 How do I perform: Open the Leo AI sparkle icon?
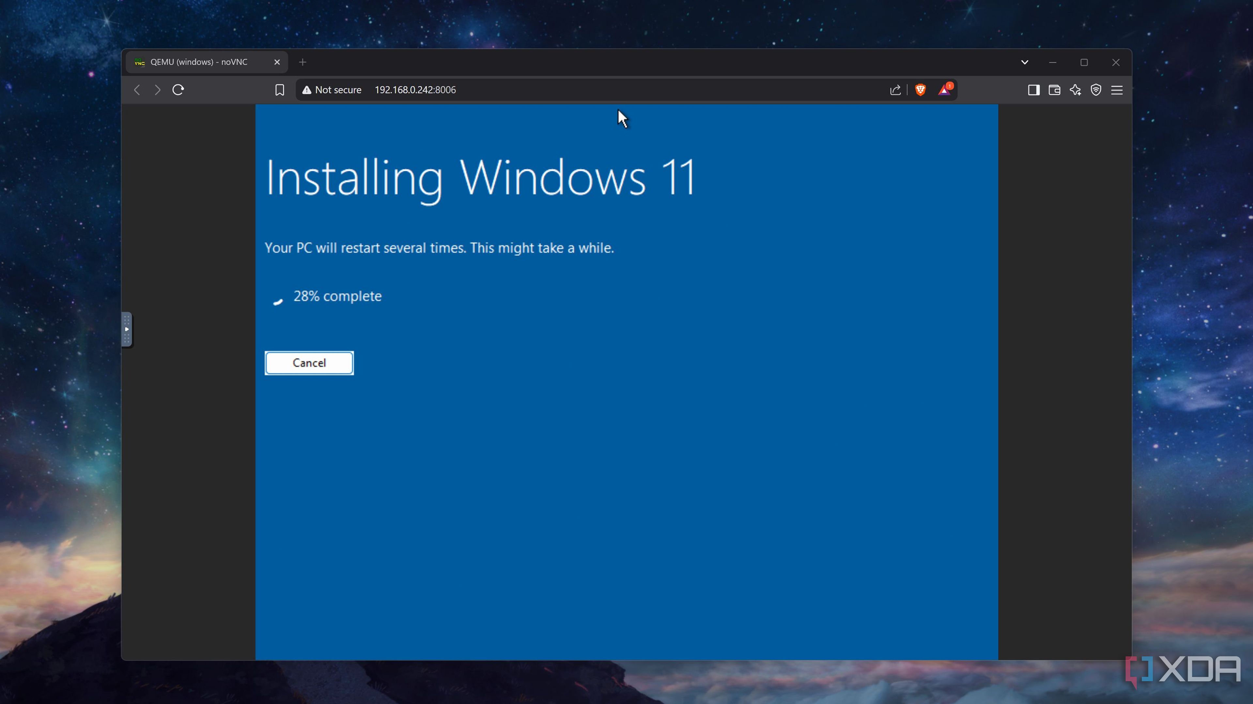coord(1075,90)
